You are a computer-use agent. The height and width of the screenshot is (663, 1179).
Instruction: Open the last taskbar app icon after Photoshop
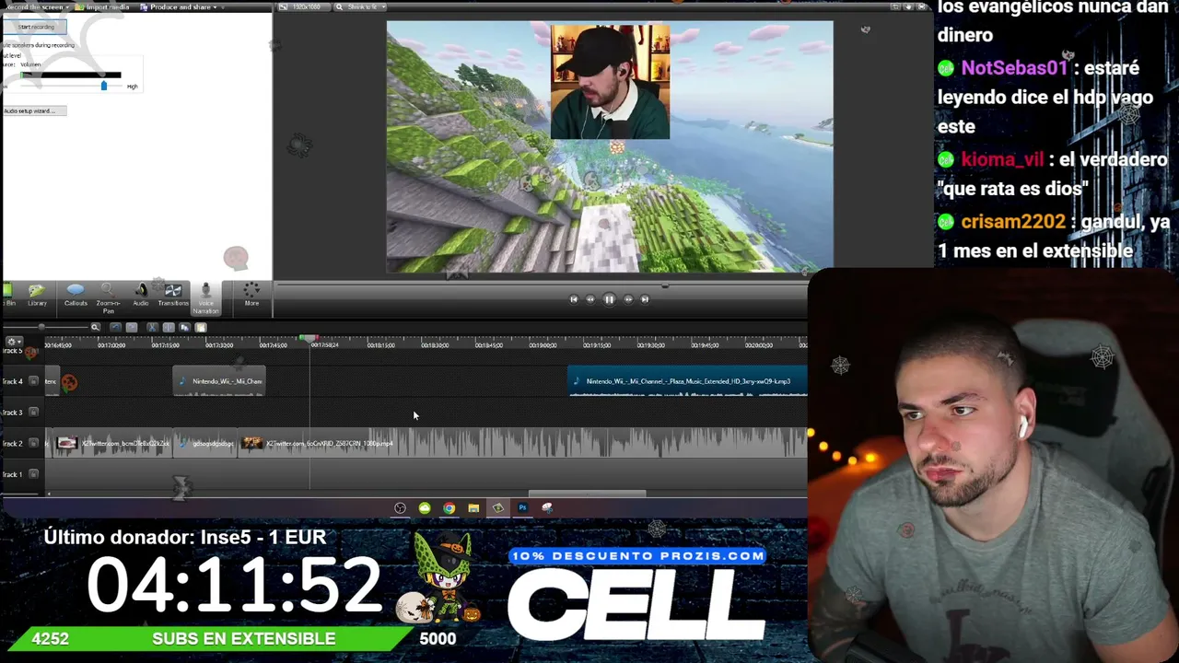547,507
